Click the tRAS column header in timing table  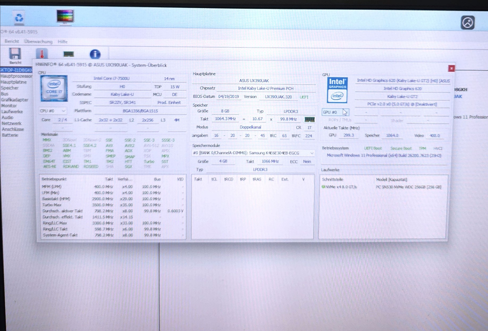(x=257, y=179)
